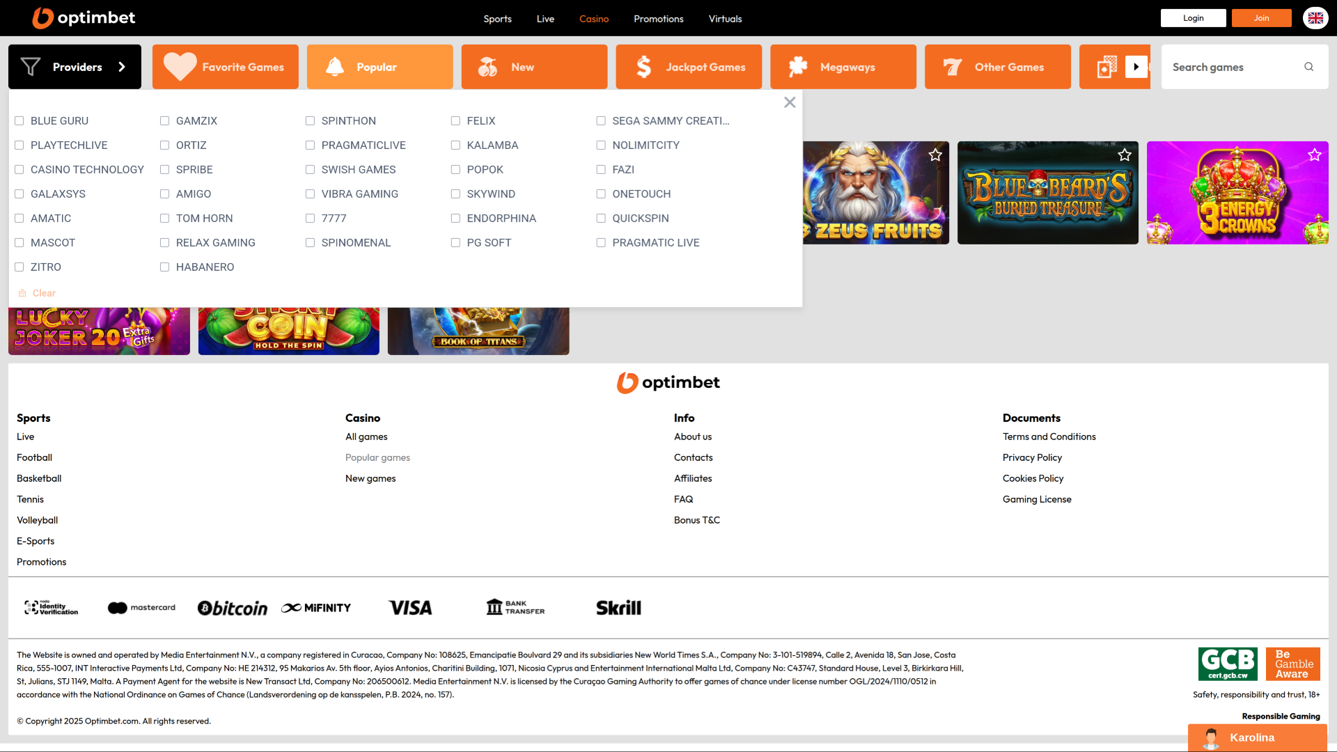Click the bitcoin payment logo
Viewport: 1337px width, 752px height.
click(233, 608)
